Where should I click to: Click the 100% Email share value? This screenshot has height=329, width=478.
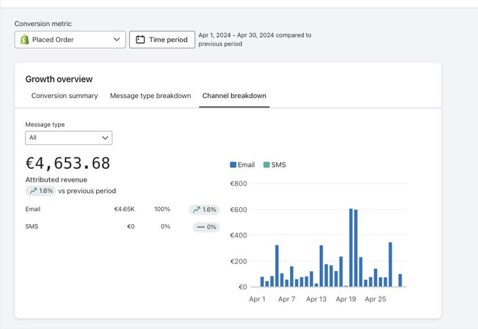pyautogui.click(x=162, y=209)
